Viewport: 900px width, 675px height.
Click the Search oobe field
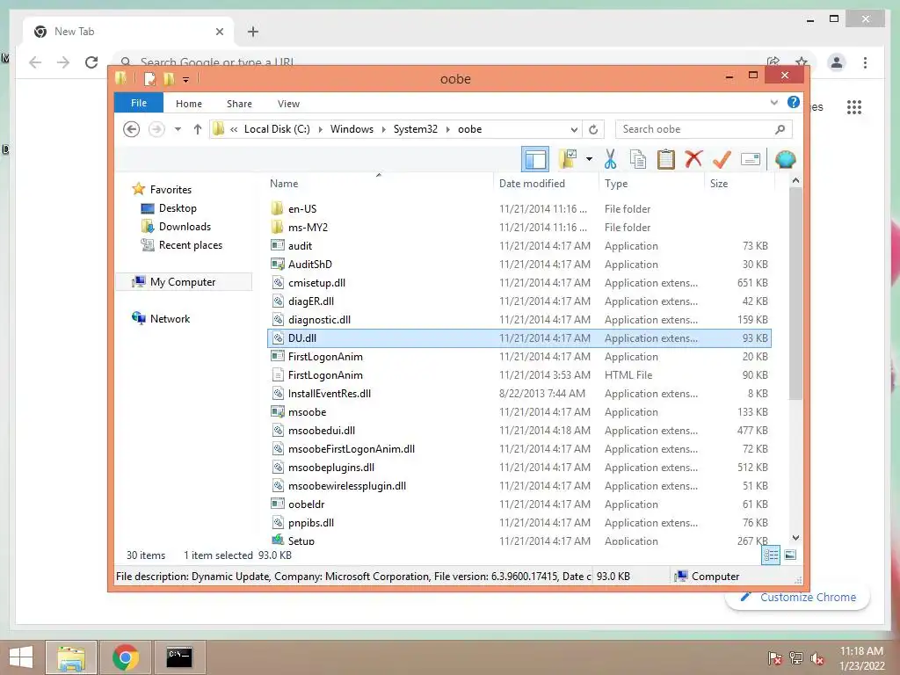pos(704,129)
